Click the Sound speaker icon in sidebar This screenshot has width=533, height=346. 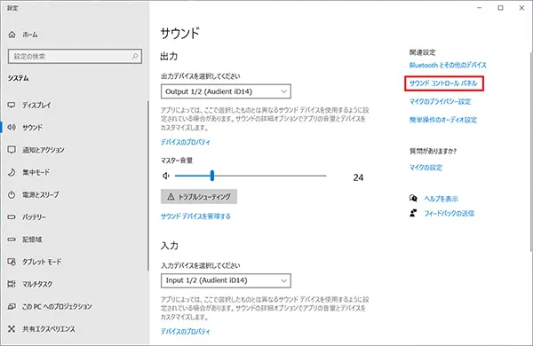(12, 128)
